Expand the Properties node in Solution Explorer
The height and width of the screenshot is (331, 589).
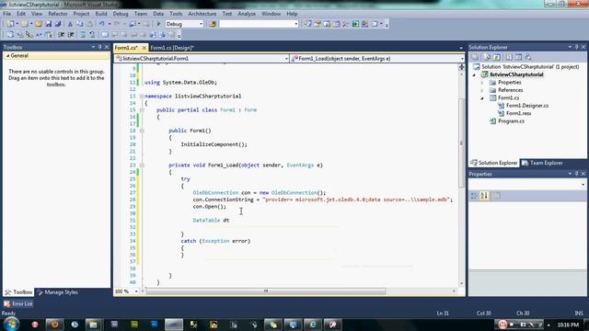[x=482, y=82]
